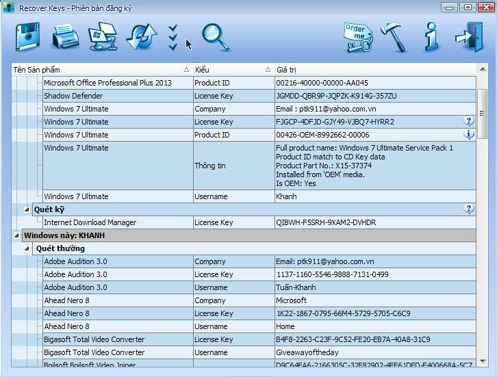Maximize the Recover Keys window
The image size is (497, 377).
pos(468,8)
